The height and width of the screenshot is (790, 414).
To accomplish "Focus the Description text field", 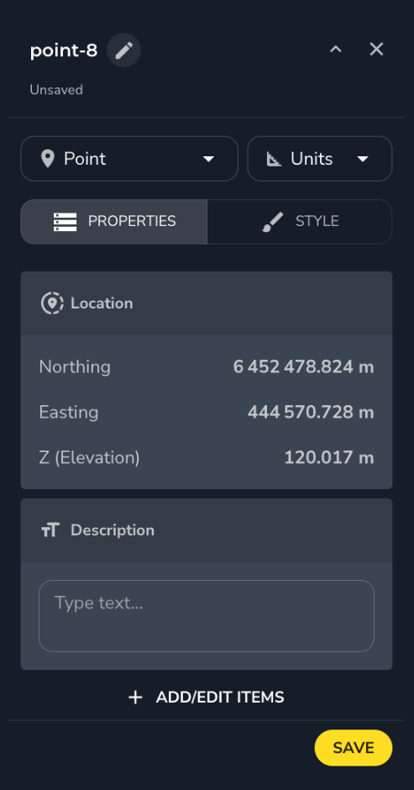I will 207,616.
